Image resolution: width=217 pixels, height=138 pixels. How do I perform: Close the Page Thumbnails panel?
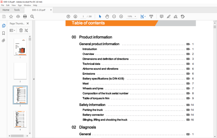point(28,24)
